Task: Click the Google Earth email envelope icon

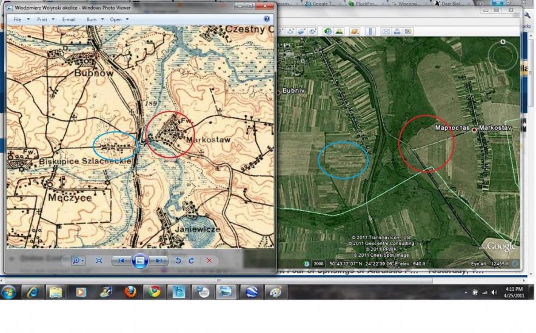Action: click(385, 31)
